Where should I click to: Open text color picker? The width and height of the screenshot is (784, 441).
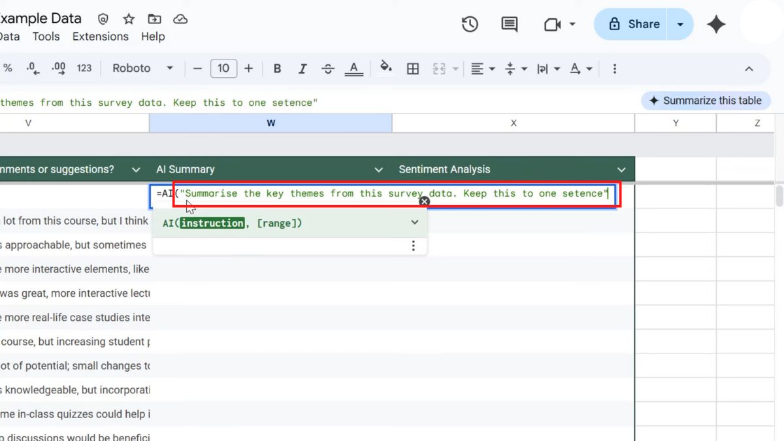click(x=353, y=69)
